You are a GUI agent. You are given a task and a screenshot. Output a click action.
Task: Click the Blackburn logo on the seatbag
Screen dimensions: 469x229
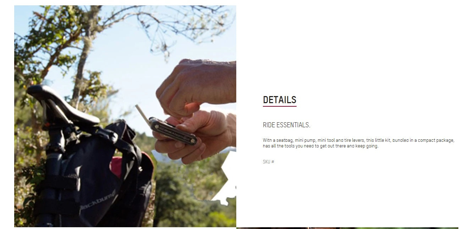click(x=97, y=203)
